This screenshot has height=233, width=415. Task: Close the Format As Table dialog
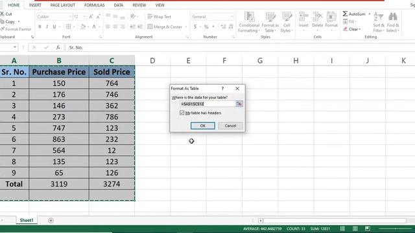pos(237,89)
